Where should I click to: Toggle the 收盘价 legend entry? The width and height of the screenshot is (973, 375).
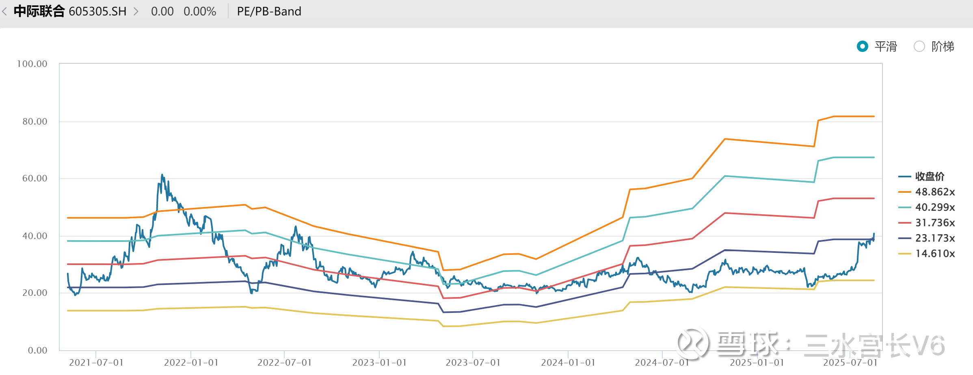(x=922, y=177)
